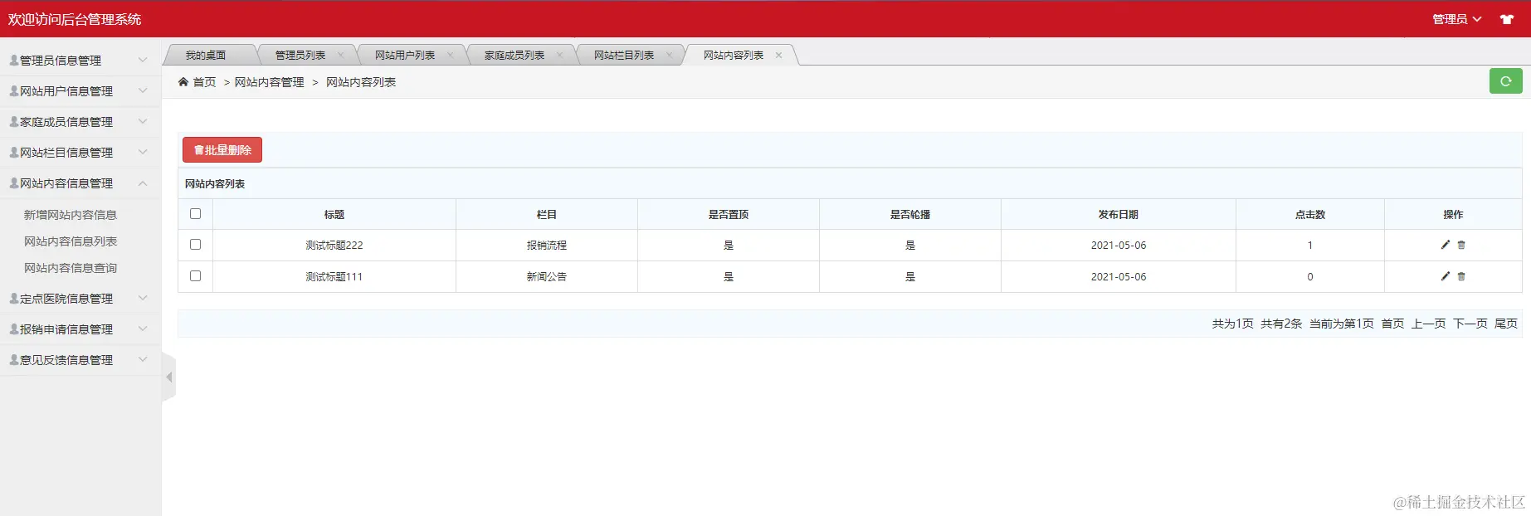Switch to 我的桌面 tab
This screenshot has height=516, width=1531.
tap(206, 56)
